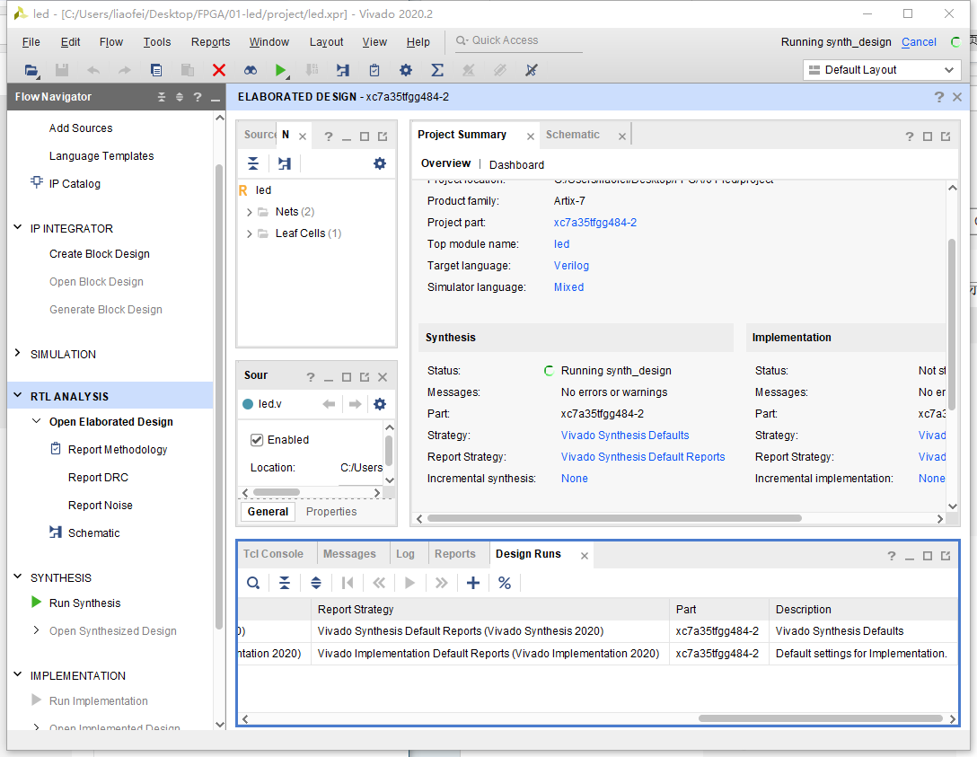
Task: Switch to the Messages tab
Action: coord(349,554)
